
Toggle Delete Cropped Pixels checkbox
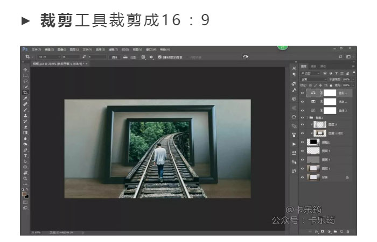coord(159,57)
